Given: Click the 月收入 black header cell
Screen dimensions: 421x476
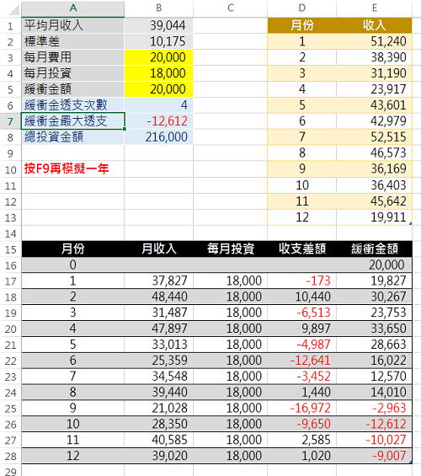Looking at the screenshot, I should point(158,249).
